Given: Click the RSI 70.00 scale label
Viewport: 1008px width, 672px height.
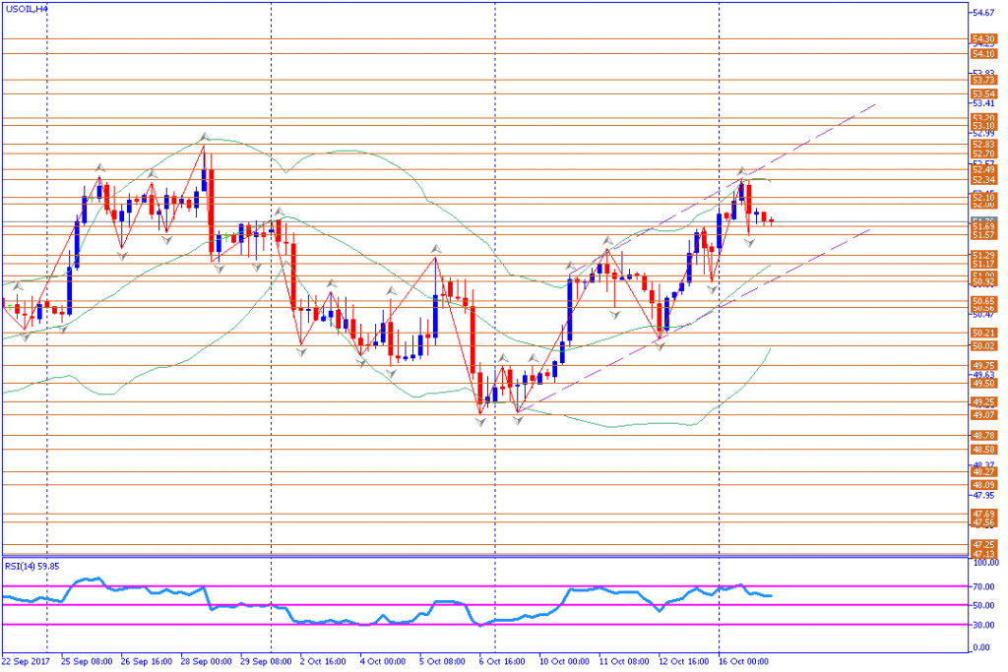Looking at the screenshot, I should point(981,586).
